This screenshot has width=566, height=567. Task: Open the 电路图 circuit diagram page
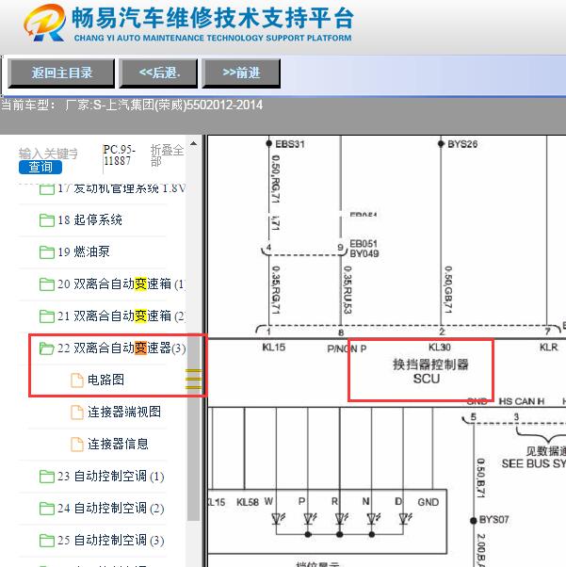point(106,381)
